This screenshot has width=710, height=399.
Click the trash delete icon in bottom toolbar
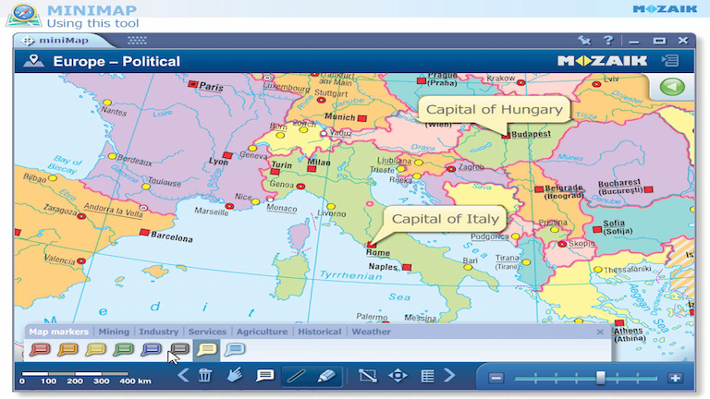pos(206,375)
